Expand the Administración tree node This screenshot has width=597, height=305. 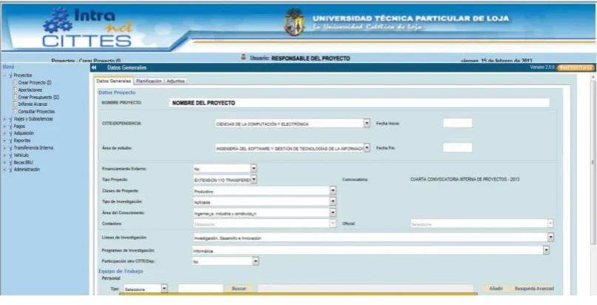(4, 170)
